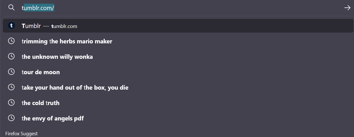Image resolution: width=354 pixels, height=137 pixels.
Task: Click the Tumblr favicon in first suggestion
Action: click(x=11, y=26)
